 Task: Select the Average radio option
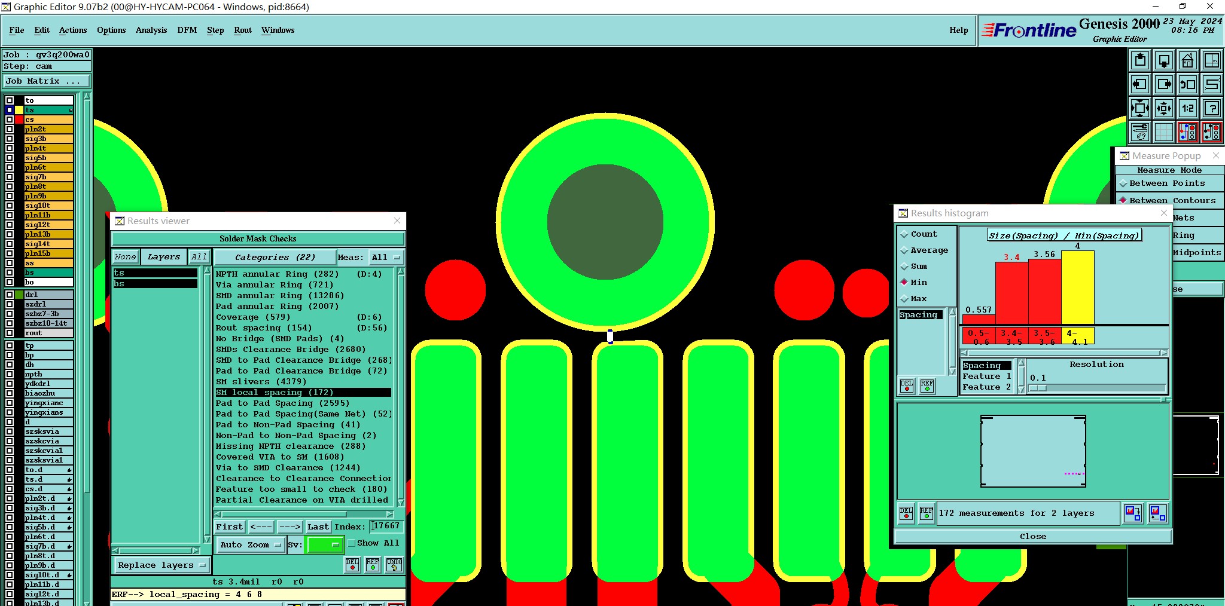tap(904, 250)
